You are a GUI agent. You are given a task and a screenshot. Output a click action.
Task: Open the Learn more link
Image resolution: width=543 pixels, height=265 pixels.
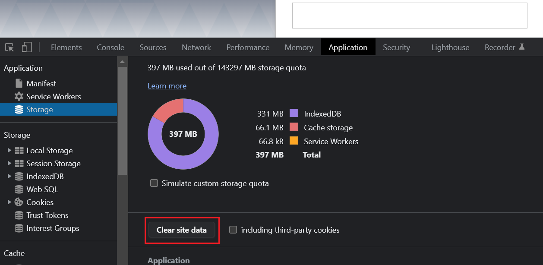(x=167, y=85)
